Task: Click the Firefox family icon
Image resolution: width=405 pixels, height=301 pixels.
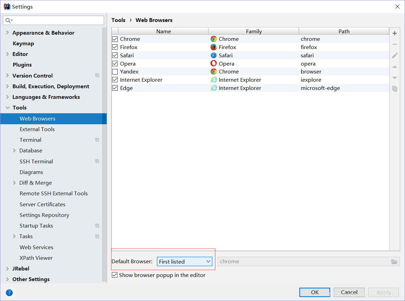Action: [214, 47]
